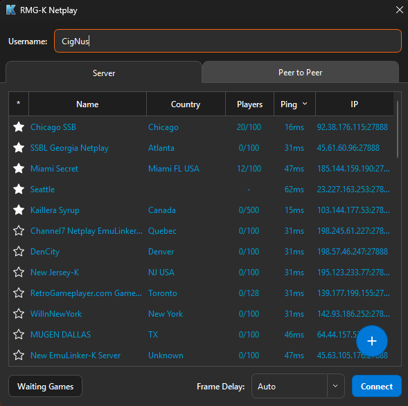Sort by the Country column header
The height and width of the screenshot is (406, 408).
click(x=186, y=104)
